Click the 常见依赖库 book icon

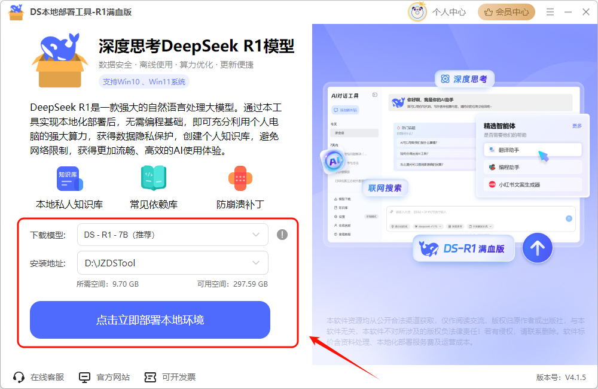click(x=154, y=178)
